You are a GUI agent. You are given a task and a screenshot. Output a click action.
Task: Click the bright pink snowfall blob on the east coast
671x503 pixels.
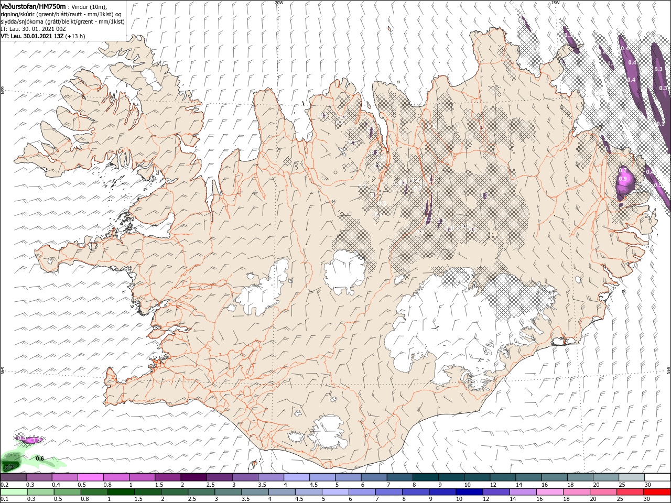(x=625, y=183)
